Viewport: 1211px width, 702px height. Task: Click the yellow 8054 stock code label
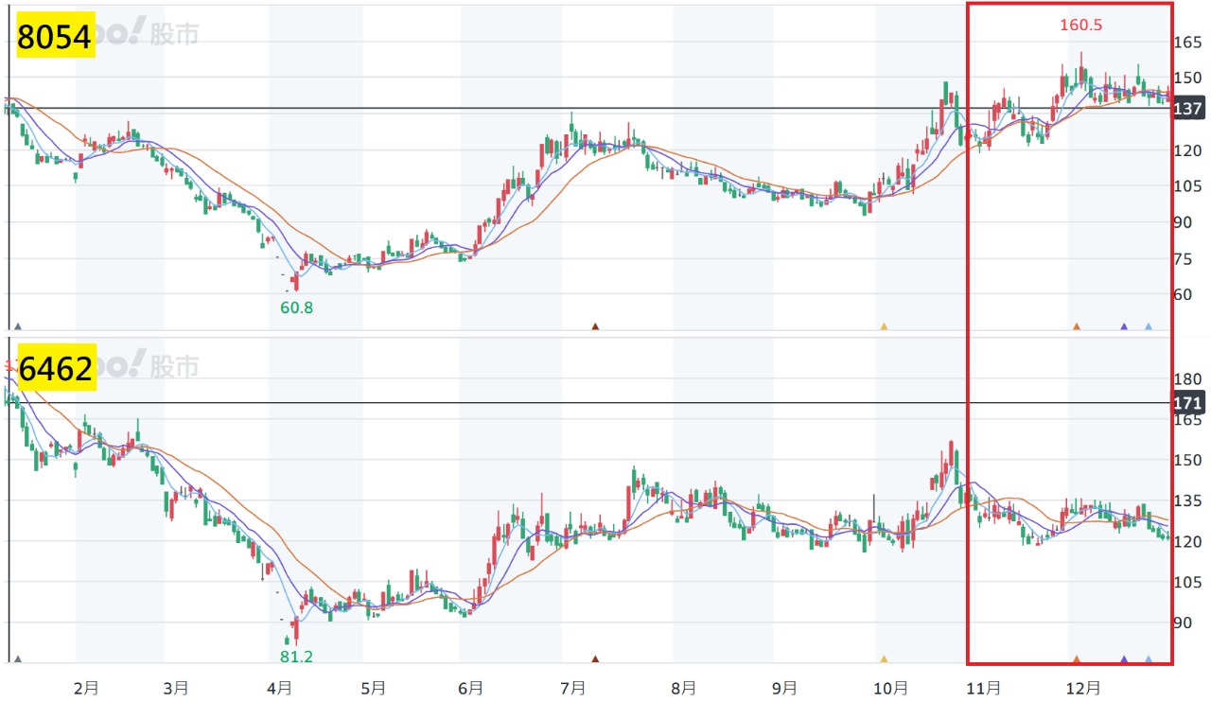(x=56, y=37)
